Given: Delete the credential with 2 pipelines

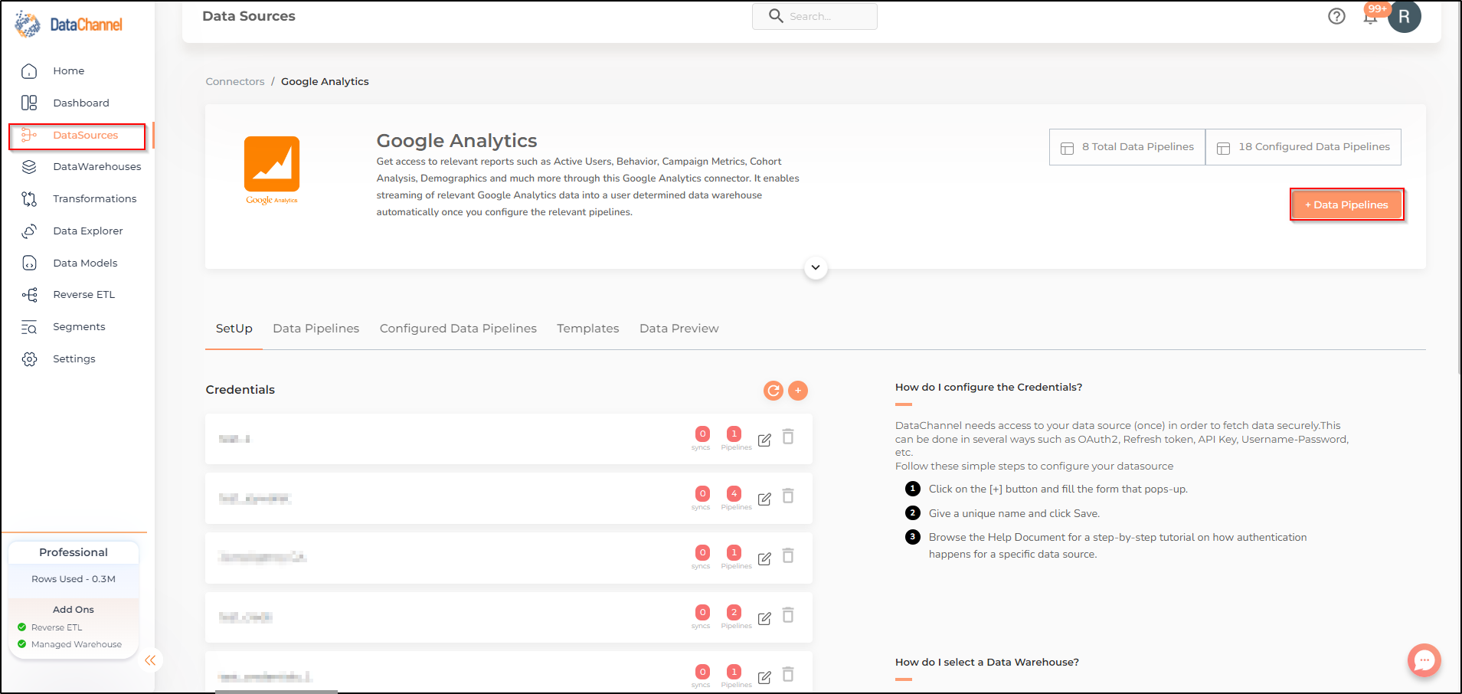Looking at the screenshot, I should tap(788, 615).
